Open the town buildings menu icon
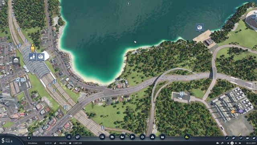The width and height of the screenshot is (257, 145). coord(153,137)
